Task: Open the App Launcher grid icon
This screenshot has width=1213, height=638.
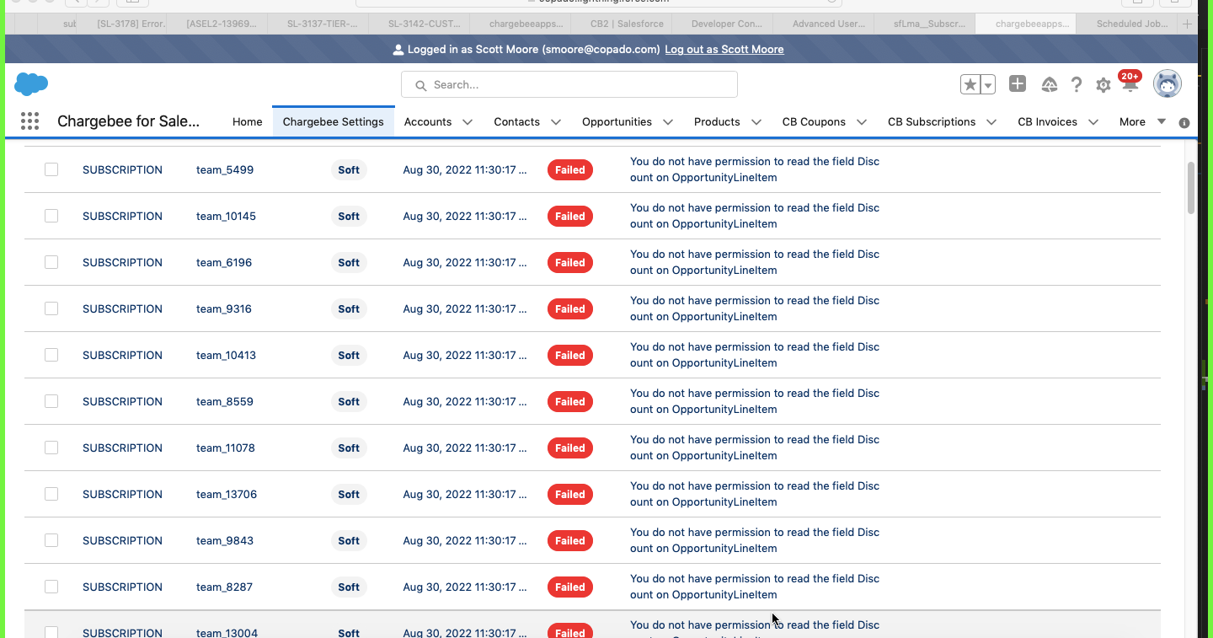Action: pos(29,121)
